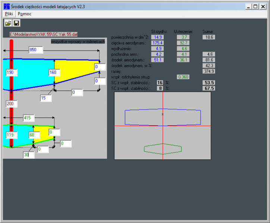Select the tailplane root chord field 119

coord(13,135)
